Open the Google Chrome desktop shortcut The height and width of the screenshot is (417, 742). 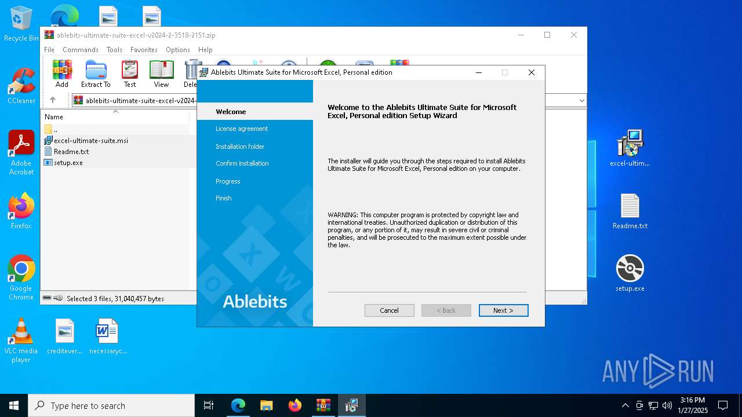click(x=21, y=277)
